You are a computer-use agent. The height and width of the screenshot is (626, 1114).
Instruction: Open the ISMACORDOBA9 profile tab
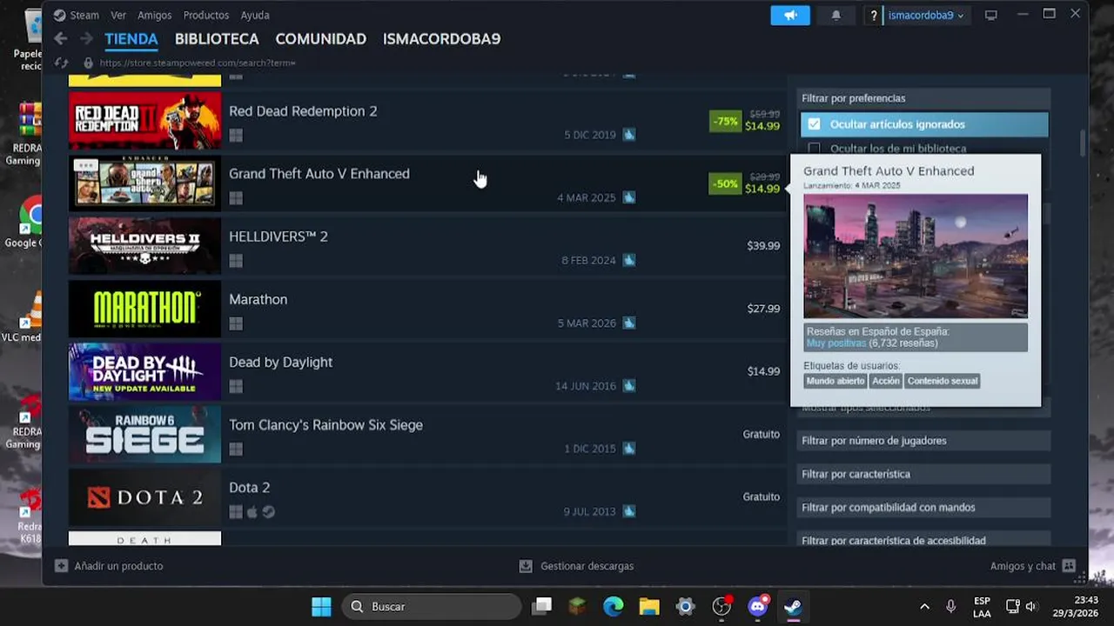point(441,39)
